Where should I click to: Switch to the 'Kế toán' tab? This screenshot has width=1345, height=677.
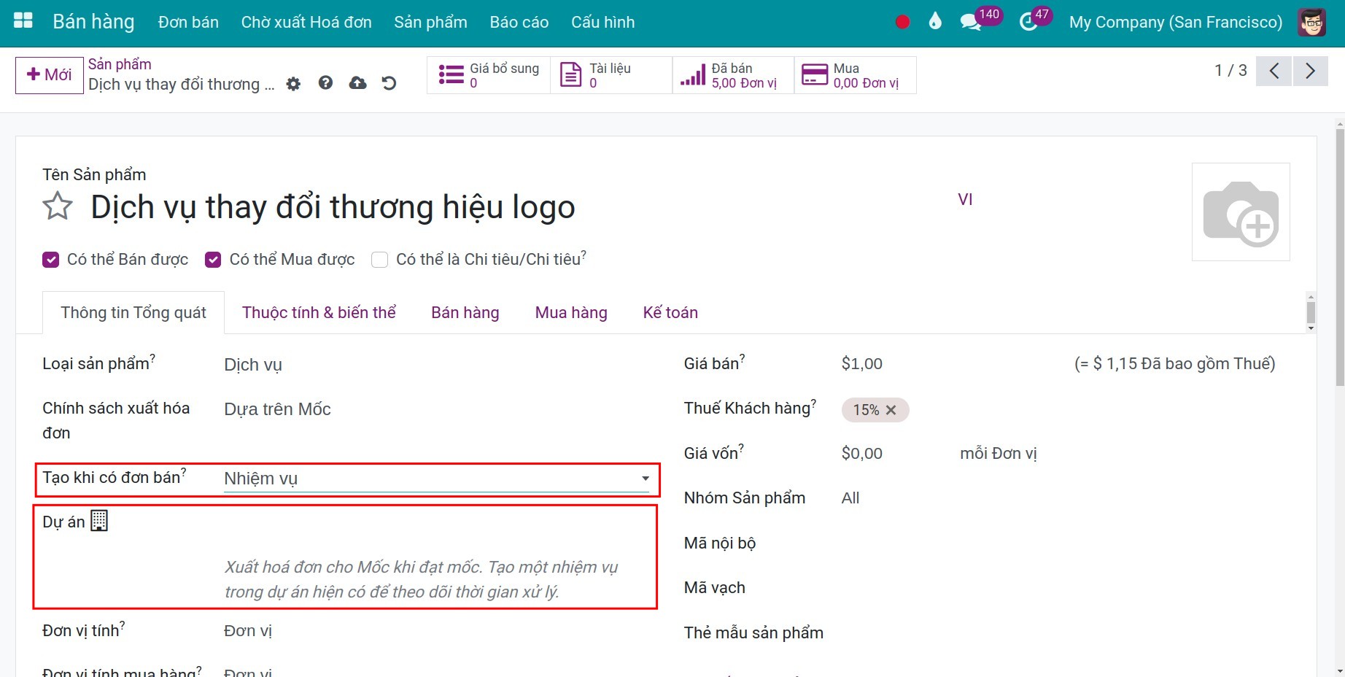[670, 312]
